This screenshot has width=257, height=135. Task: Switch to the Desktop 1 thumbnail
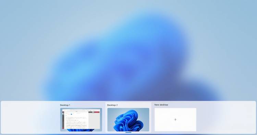pos(81,120)
